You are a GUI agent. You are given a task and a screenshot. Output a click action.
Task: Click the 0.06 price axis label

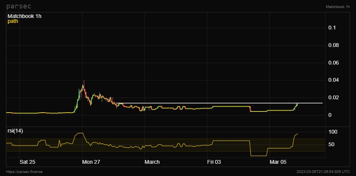333,63
